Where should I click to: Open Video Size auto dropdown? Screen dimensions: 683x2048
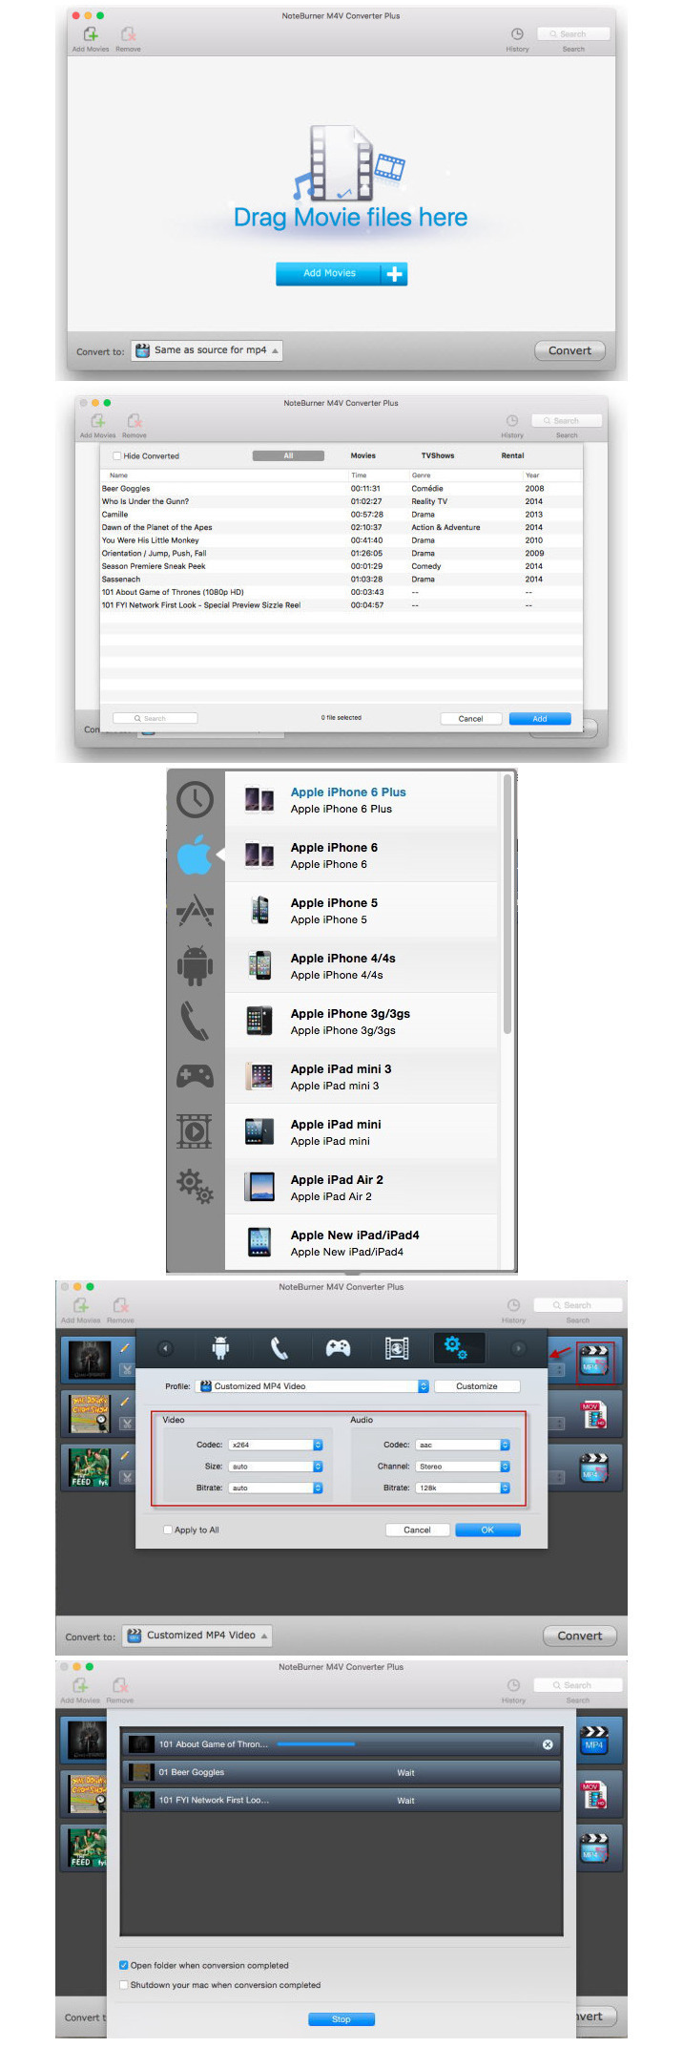276,1467
